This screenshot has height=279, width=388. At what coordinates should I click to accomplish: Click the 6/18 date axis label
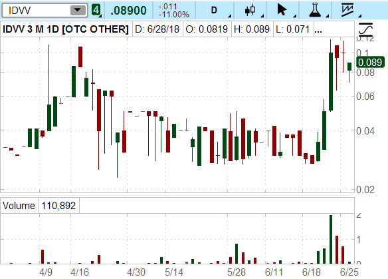312,272
